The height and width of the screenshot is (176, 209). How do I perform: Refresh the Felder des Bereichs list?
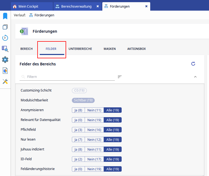click(x=193, y=64)
